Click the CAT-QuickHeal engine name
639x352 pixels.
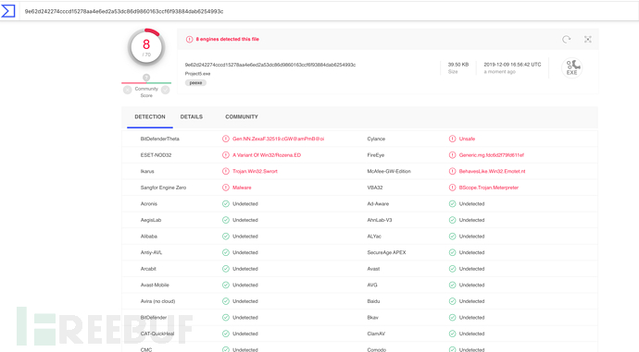[x=157, y=334]
